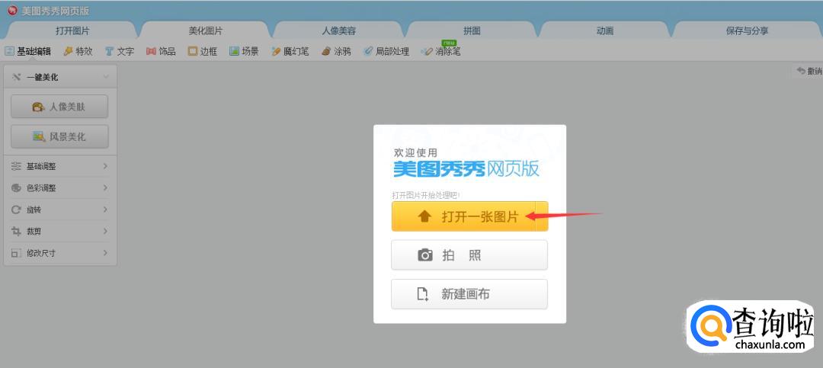Choose the 文字 text tool icon
This screenshot has width=823, height=368.
(109, 52)
